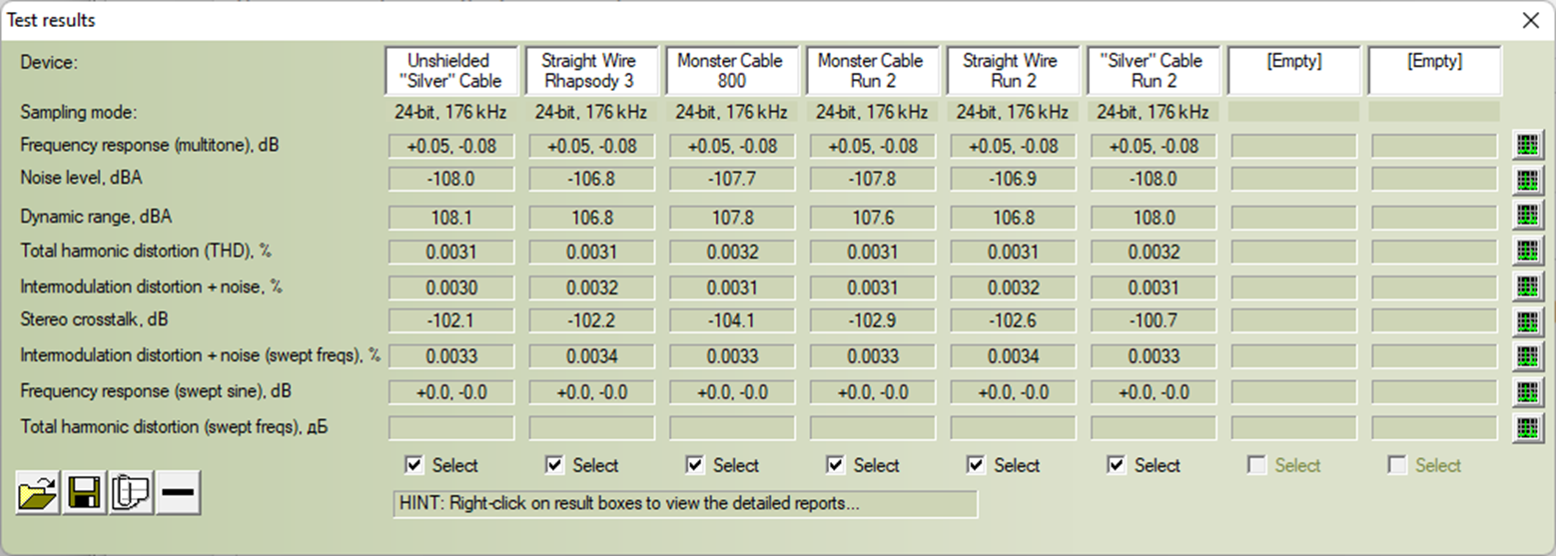Click the Unshielded "Silver" Cable device slot
The image size is (1556, 556).
click(x=451, y=71)
